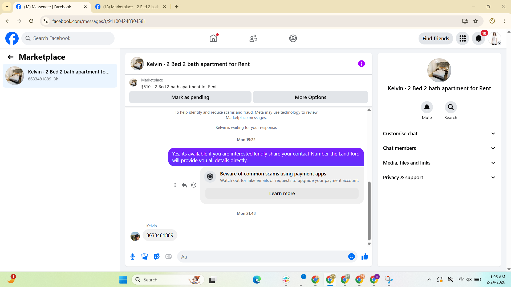This screenshot has width=511, height=287.
Task: Click the chat scroll down arrow
Action: point(369,244)
